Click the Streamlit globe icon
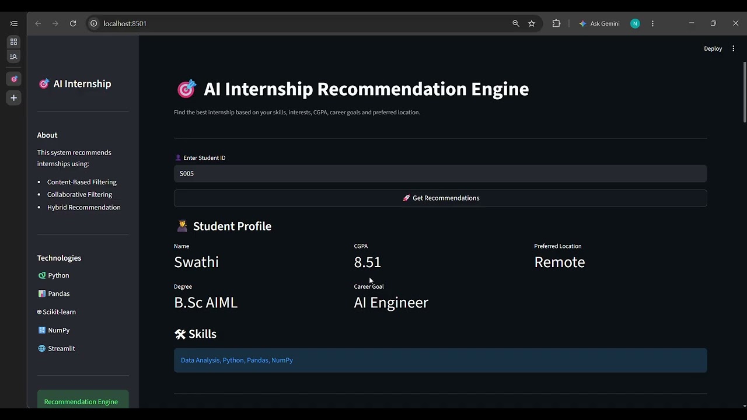Screen dimensions: 747x420 [x=41, y=348]
